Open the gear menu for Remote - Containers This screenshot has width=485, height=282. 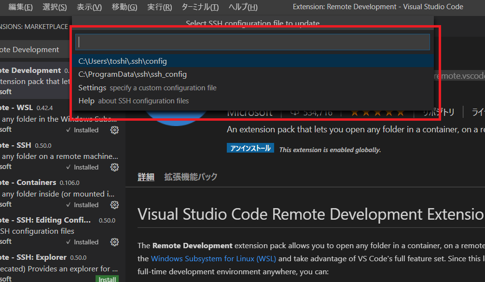114,205
